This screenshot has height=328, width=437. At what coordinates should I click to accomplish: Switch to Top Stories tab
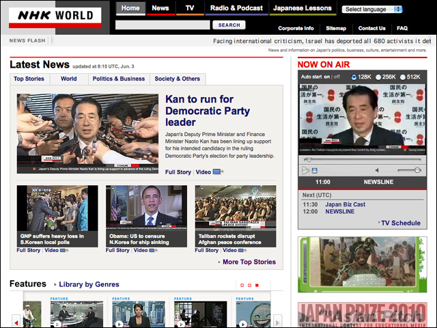(29, 79)
